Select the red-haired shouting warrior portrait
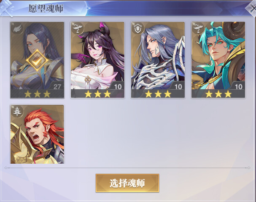The height and width of the screenshot is (202, 256). tap(37, 134)
